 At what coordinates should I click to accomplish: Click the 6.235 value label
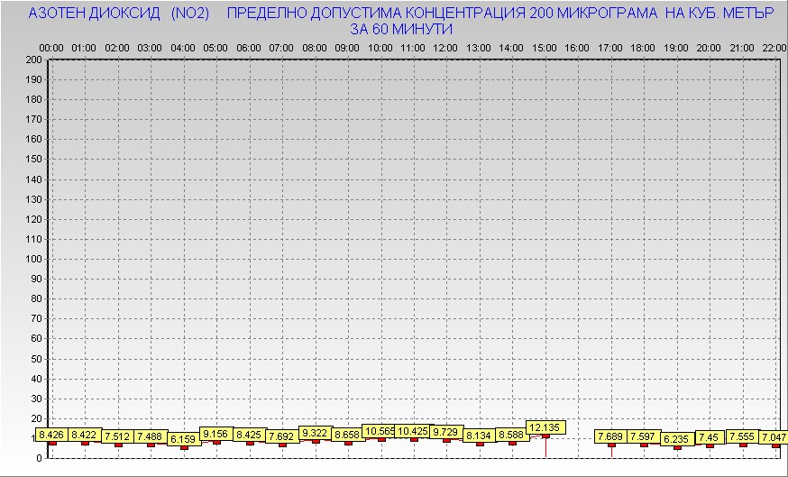[677, 439]
